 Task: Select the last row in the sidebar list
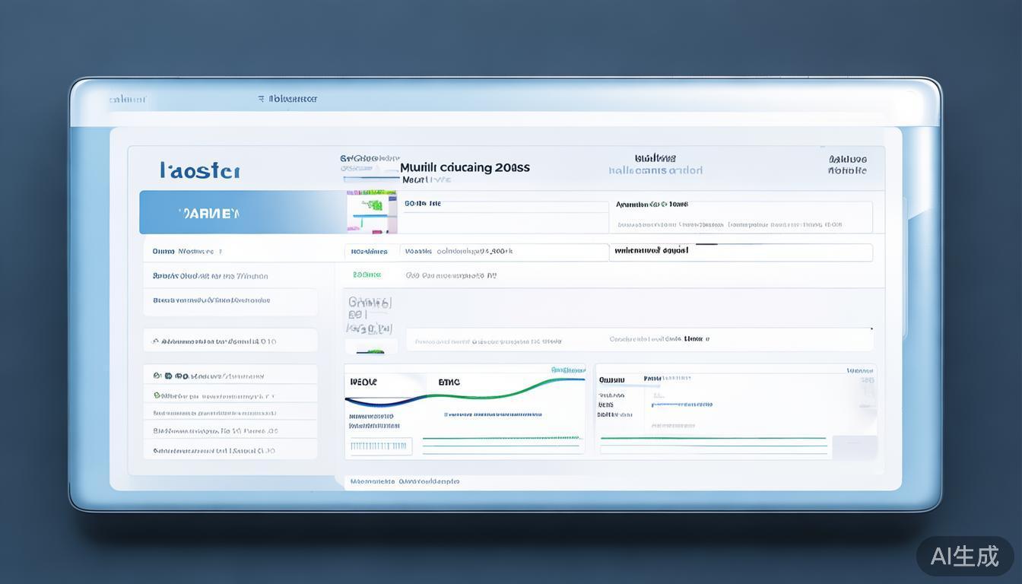(x=230, y=450)
